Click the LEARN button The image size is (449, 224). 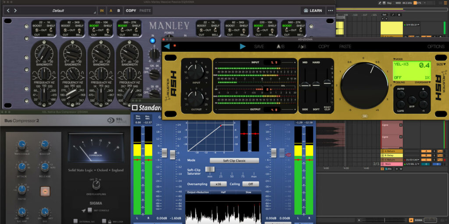point(313,11)
